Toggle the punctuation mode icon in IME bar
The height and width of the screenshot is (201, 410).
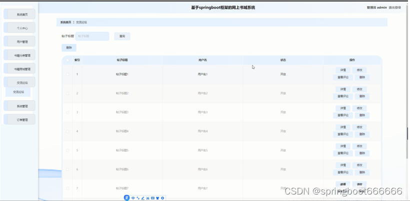click(x=138, y=198)
